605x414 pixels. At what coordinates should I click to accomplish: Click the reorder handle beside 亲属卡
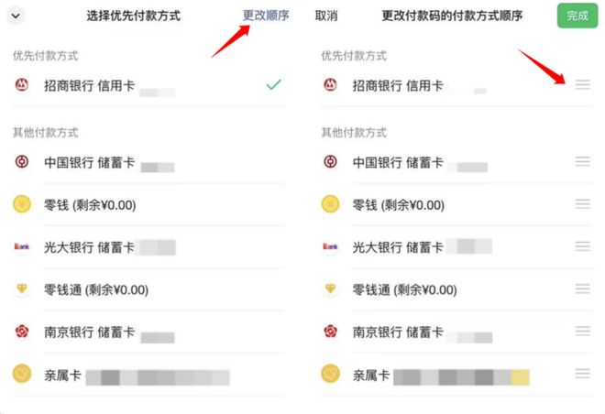coord(583,374)
